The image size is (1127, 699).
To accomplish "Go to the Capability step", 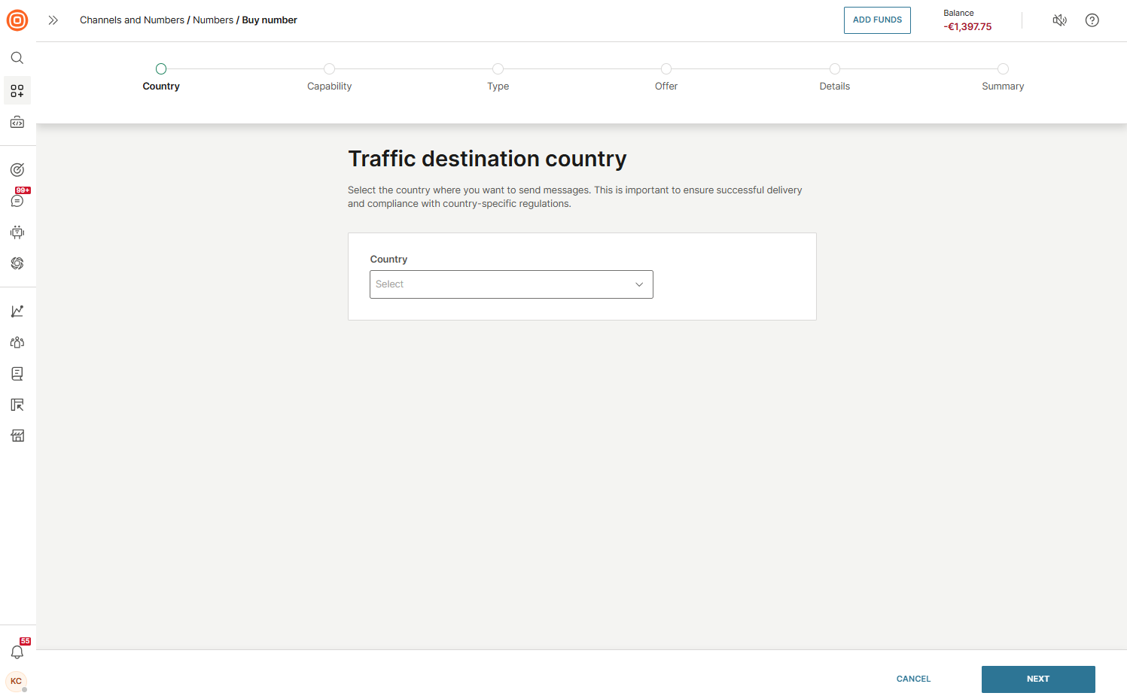I will [x=329, y=69].
